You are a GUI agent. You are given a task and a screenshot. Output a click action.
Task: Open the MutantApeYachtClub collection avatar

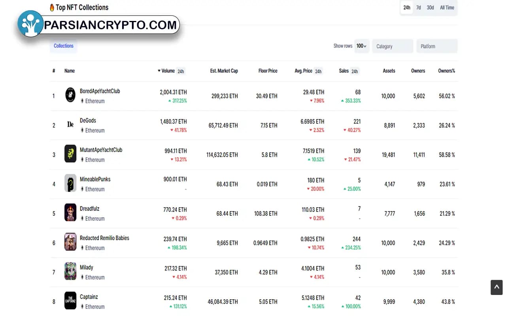click(x=70, y=154)
